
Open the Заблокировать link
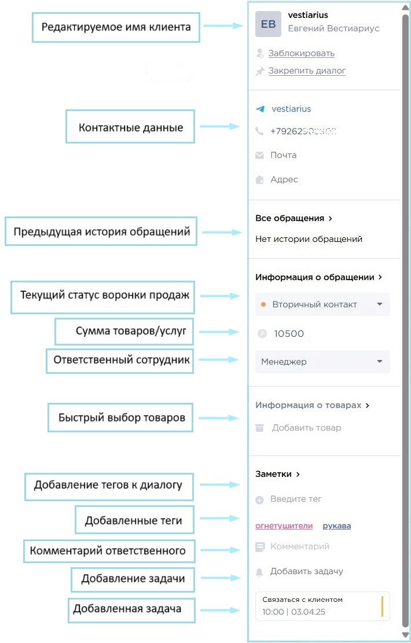pyautogui.click(x=301, y=53)
